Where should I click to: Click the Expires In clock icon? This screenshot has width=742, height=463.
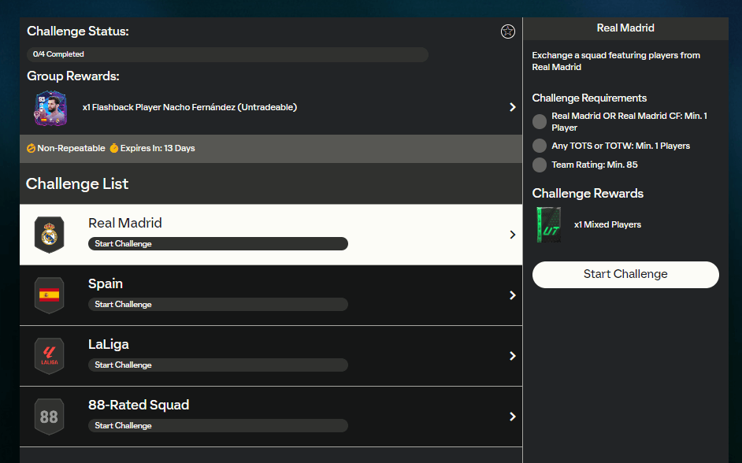[113, 148]
